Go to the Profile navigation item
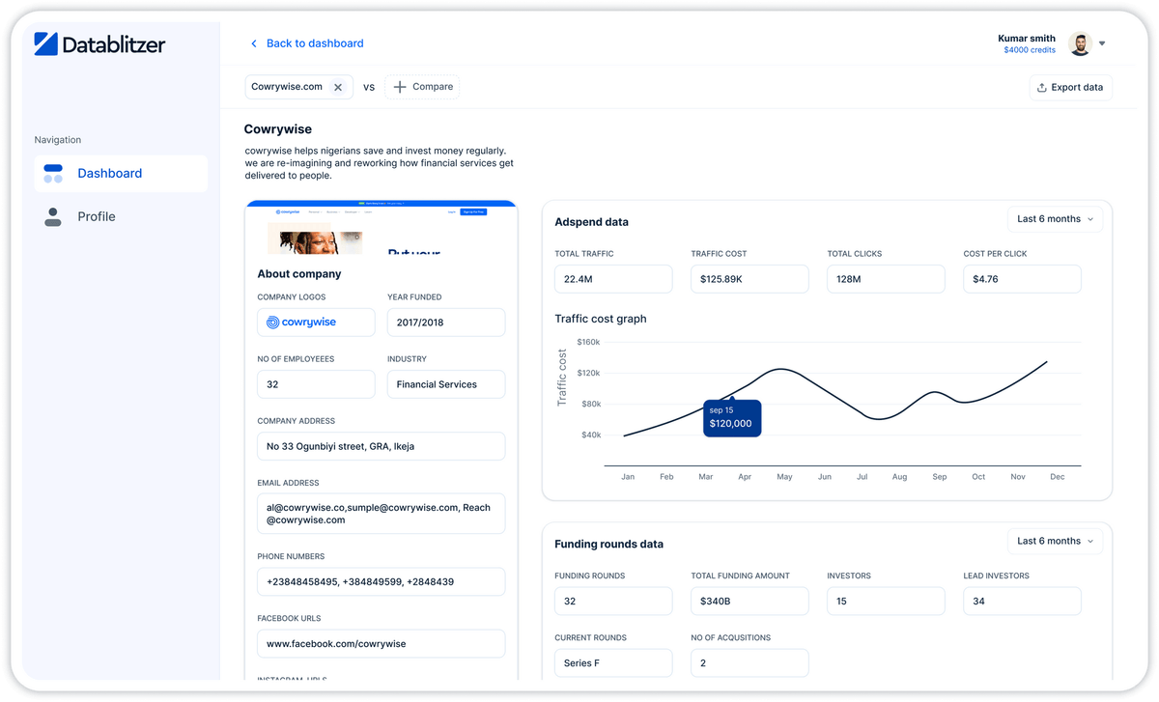This screenshot has height=702, width=1159. pyautogui.click(x=97, y=216)
